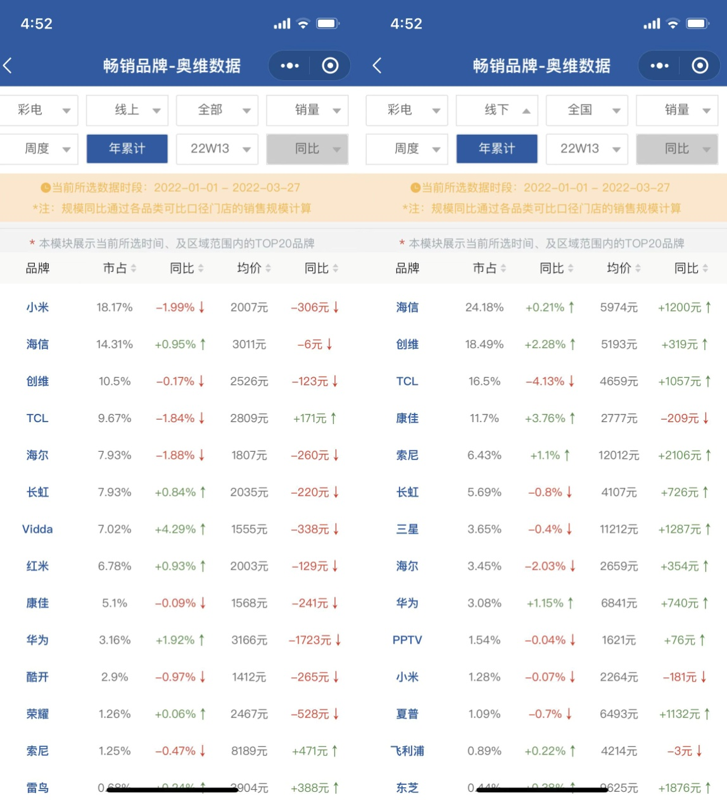Open right panel's three-dot more menu

point(659,65)
